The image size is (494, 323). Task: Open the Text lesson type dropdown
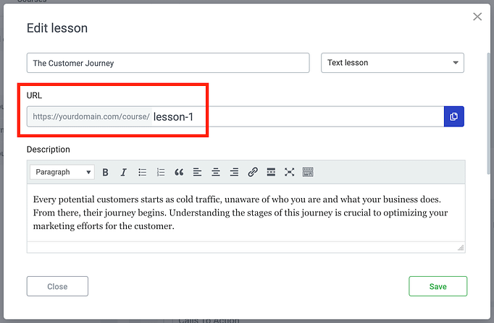tap(392, 63)
